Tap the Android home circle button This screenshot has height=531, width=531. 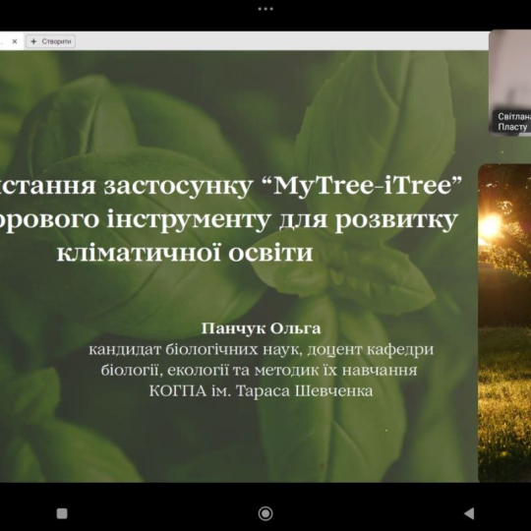point(265,513)
